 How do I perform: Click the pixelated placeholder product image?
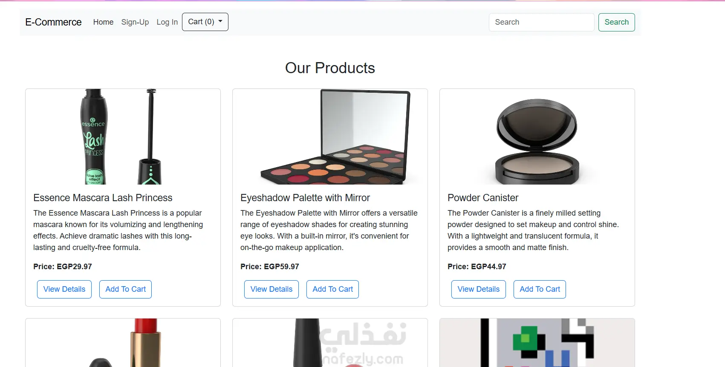point(537,343)
